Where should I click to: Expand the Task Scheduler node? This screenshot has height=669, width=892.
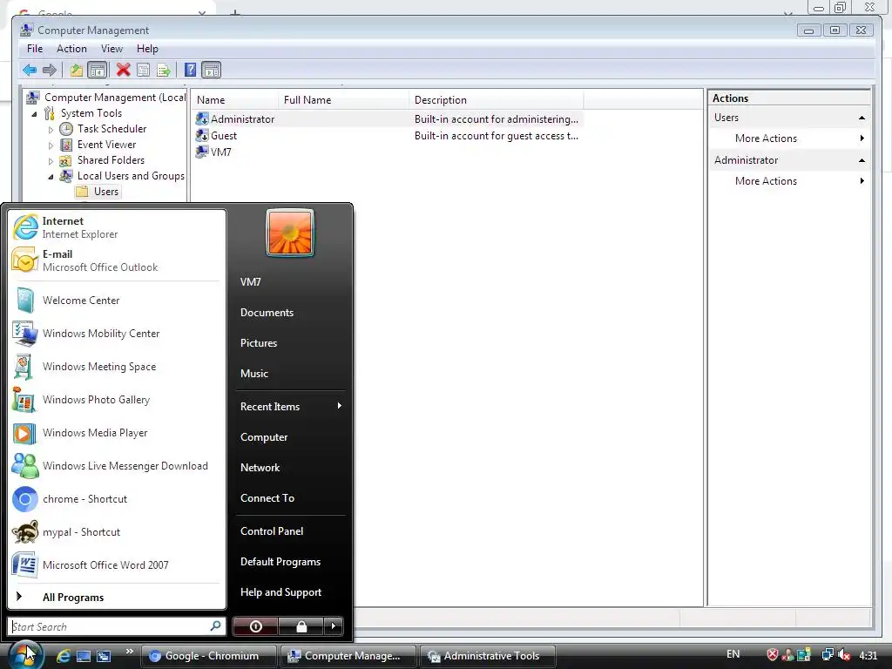click(x=51, y=130)
